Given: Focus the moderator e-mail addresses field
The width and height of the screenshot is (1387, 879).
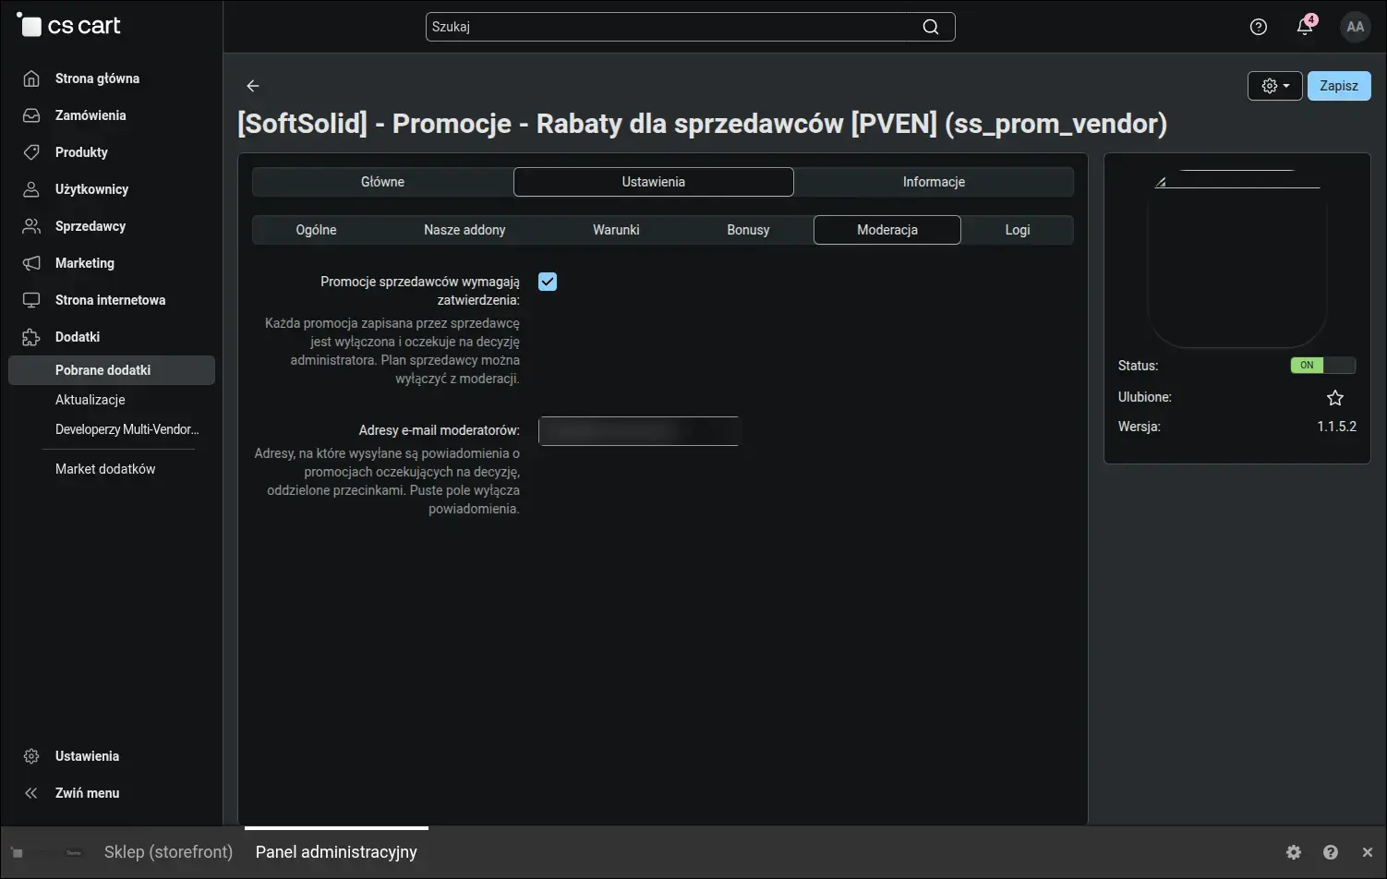Looking at the screenshot, I should [638, 431].
